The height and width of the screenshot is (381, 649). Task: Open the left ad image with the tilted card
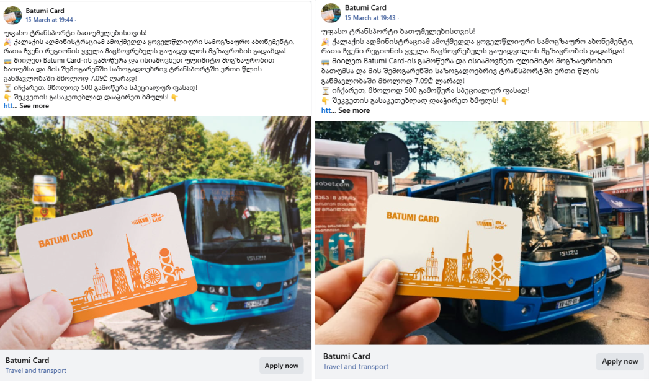[x=156, y=233]
